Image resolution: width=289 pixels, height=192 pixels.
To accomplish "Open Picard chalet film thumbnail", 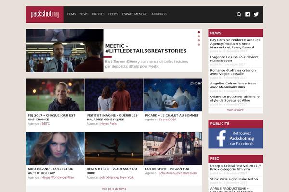I will tap(172, 95).
